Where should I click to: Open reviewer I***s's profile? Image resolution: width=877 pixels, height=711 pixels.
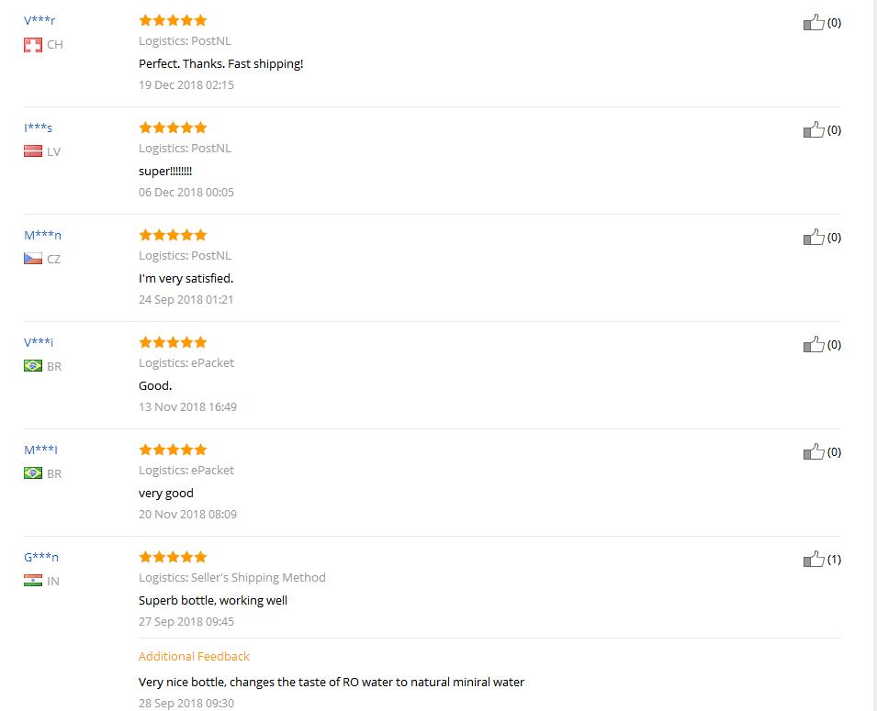pos(38,128)
